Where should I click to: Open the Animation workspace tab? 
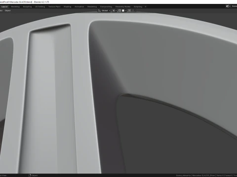click(x=79, y=7)
